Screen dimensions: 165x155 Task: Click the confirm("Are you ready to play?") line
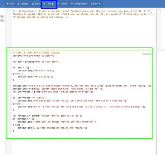coord(34,56)
